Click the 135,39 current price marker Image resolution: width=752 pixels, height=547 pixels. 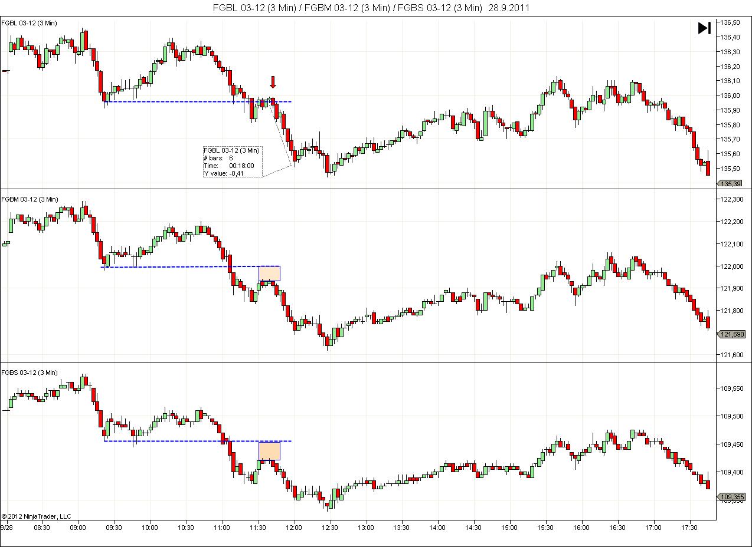click(x=730, y=184)
